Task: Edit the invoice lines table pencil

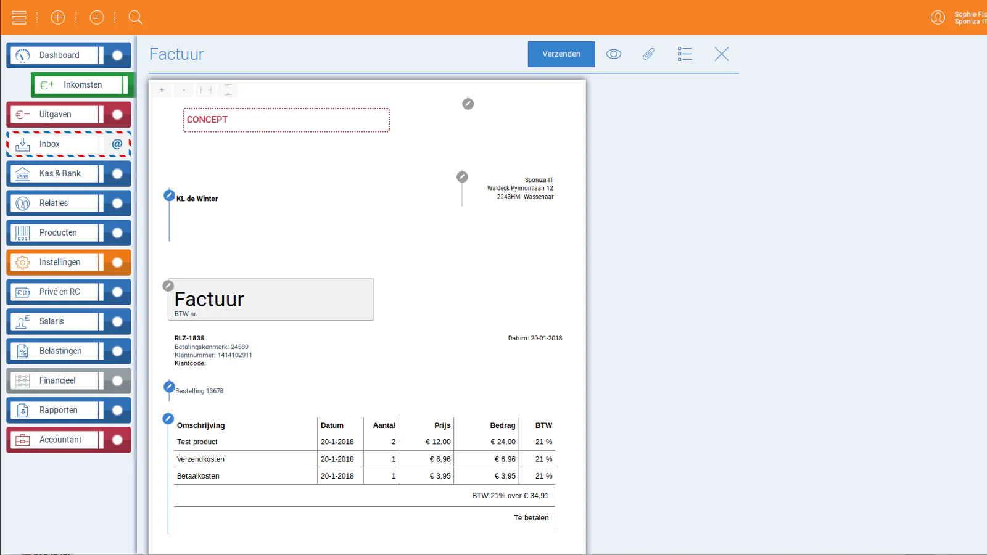Action: pyautogui.click(x=168, y=419)
